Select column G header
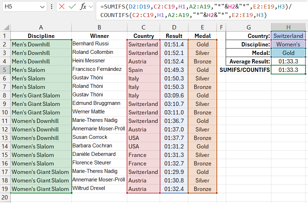308x203 pixels. [x=249, y=27]
